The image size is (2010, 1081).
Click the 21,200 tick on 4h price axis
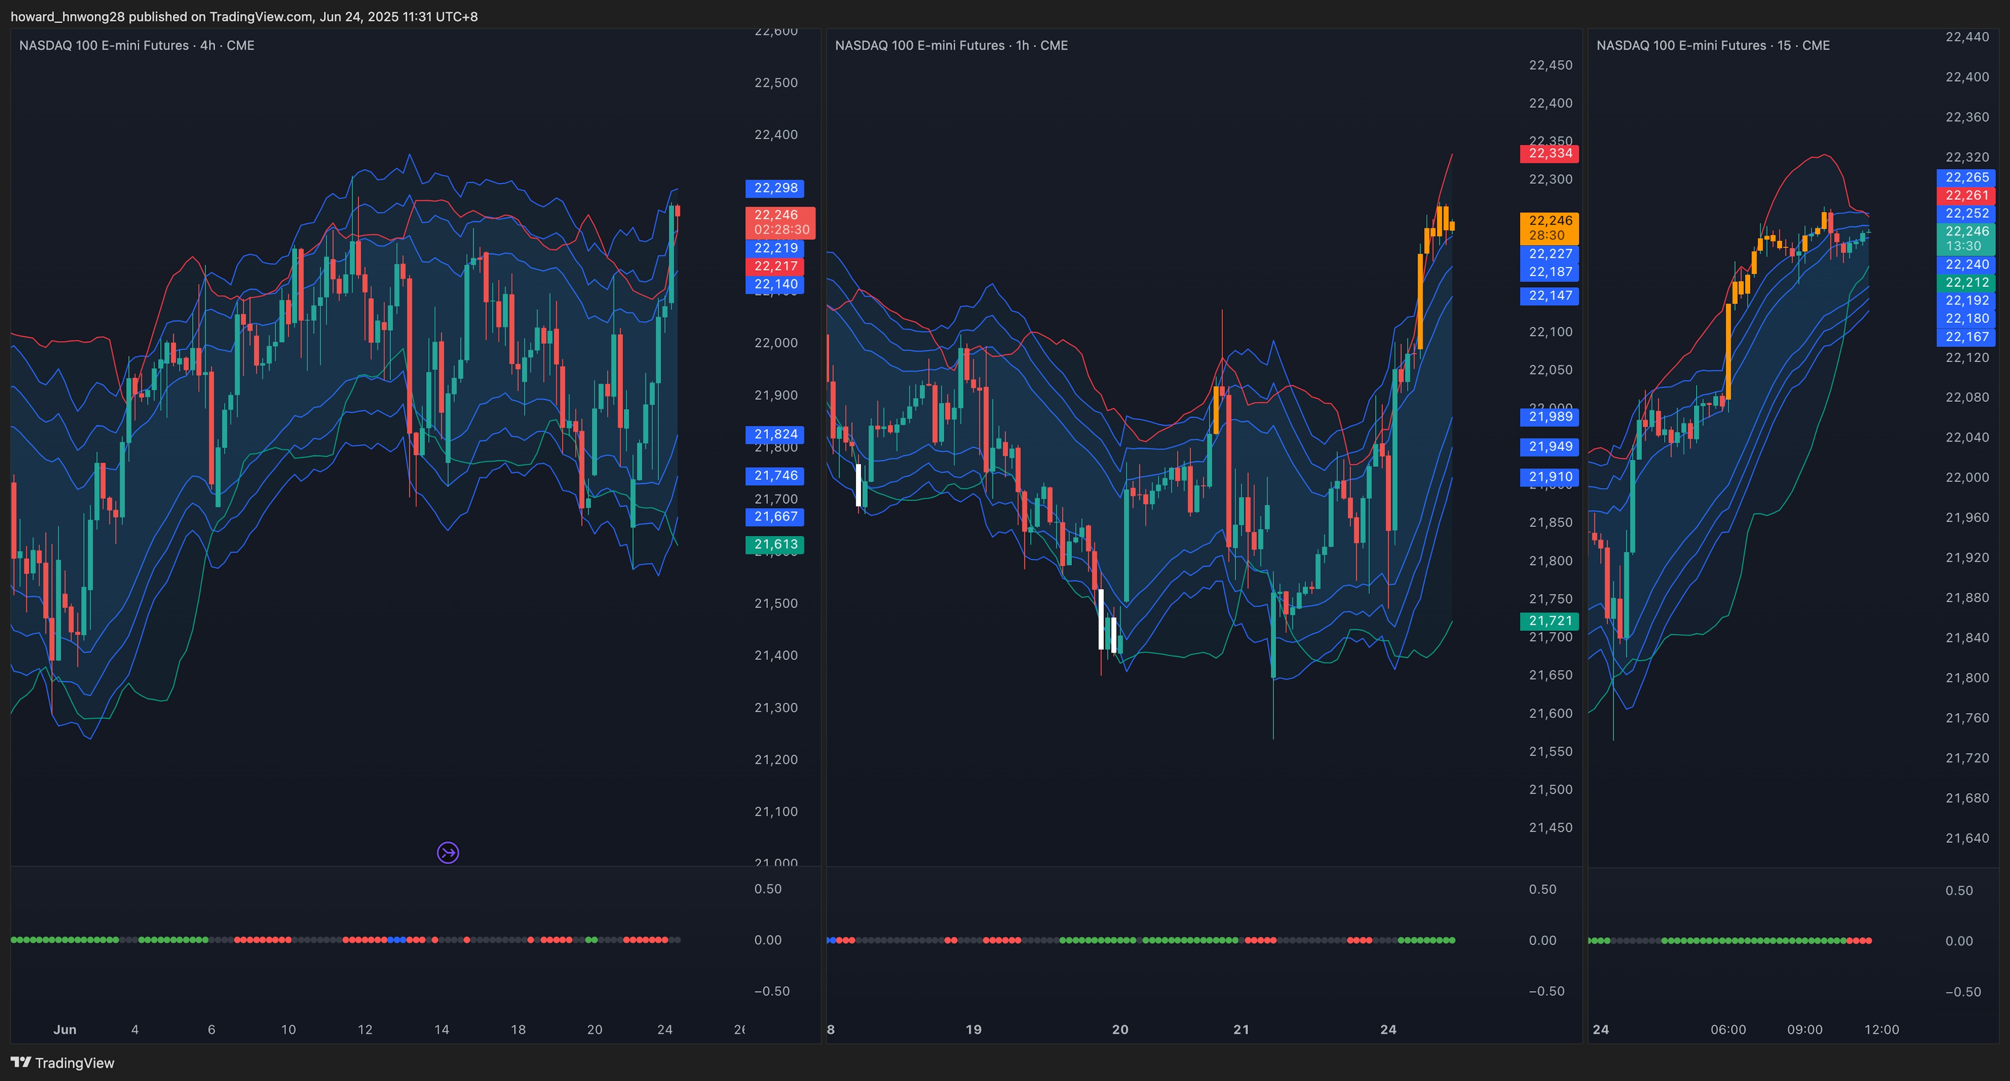776,760
